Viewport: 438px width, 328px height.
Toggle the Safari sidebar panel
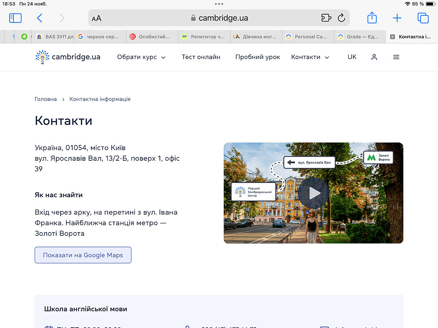coord(15,18)
